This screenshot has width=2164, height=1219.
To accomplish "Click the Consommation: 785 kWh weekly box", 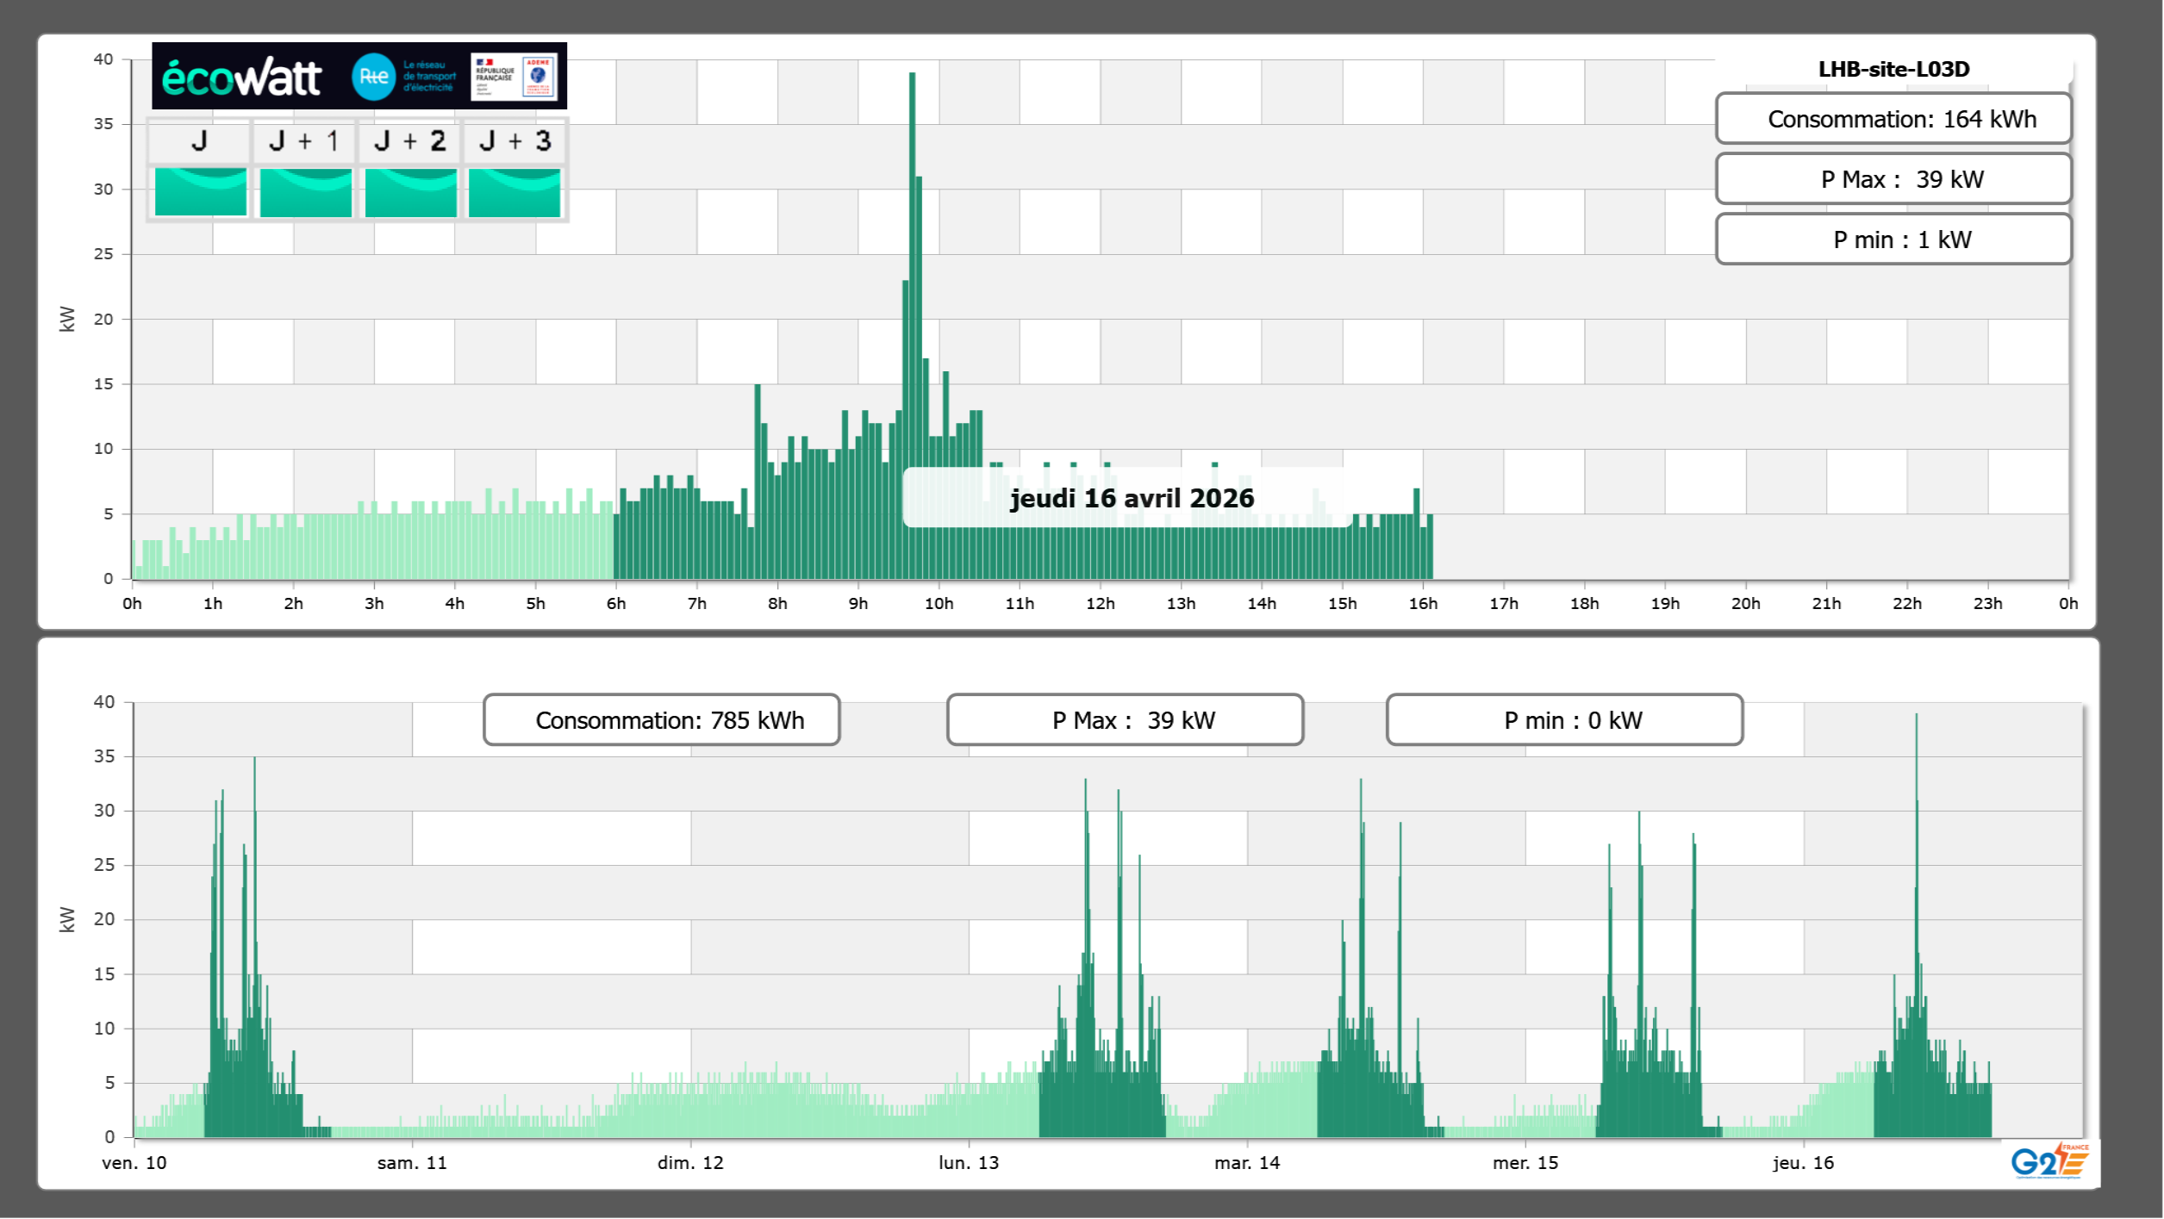I will tap(661, 720).
